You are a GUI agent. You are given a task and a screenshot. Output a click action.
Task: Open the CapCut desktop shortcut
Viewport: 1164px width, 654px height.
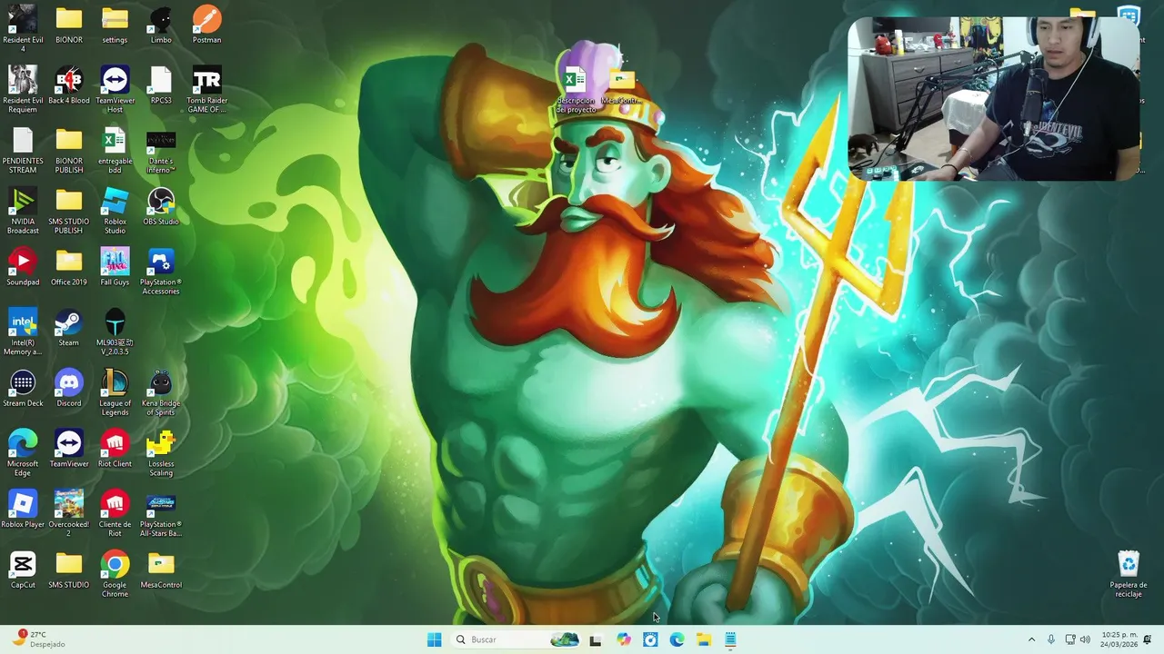coord(23,570)
